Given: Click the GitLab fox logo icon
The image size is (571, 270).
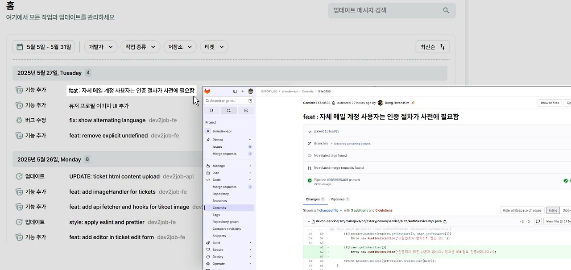Looking at the screenshot, I should 207,91.
